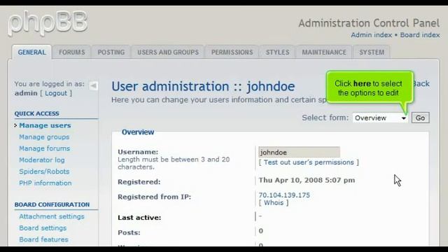Open the Styles tab

[x=277, y=52]
